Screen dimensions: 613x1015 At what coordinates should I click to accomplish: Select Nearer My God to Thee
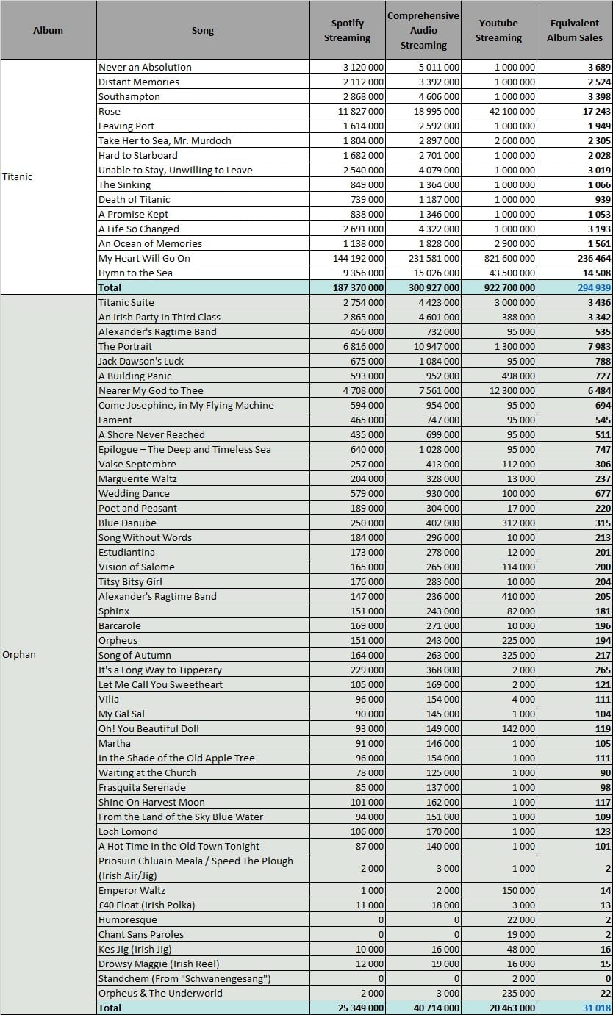pyautogui.click(x=151, y=390)
